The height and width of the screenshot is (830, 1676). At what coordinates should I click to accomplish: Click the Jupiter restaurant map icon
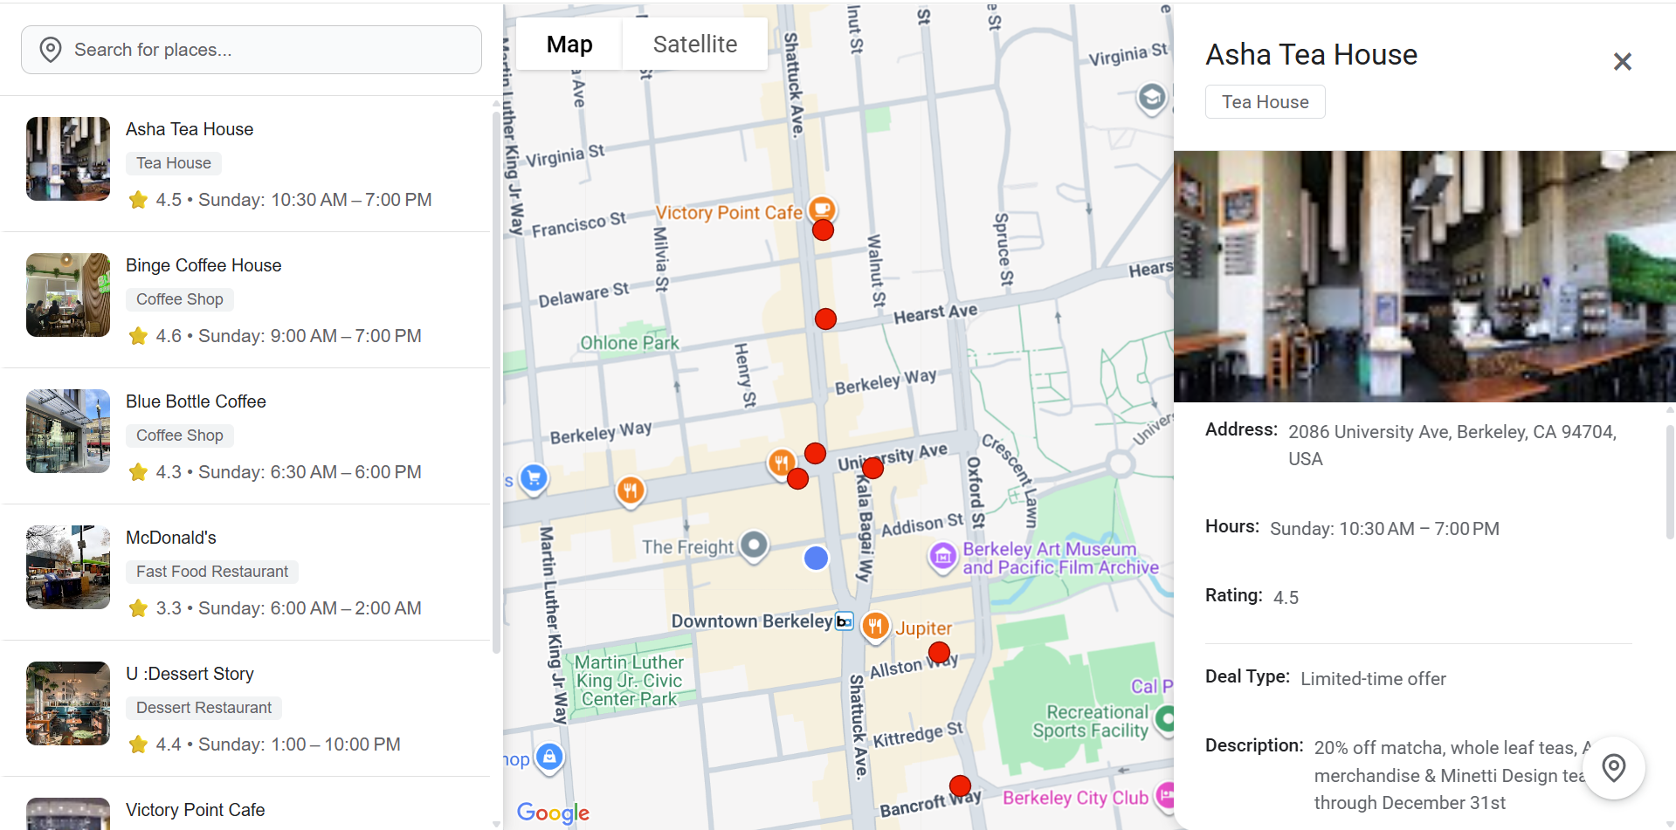(875, 626)
